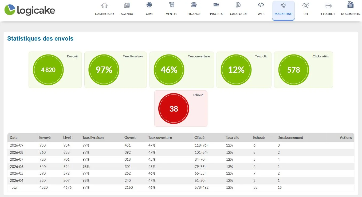Viewport: 362px width, 197px height.
Task: Select the 2026-04 date cell
Action: tap(17, 180)
